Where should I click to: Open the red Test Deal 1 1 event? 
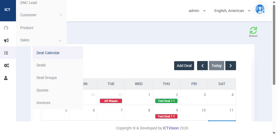pyautogui.click(x=166, y=116)
